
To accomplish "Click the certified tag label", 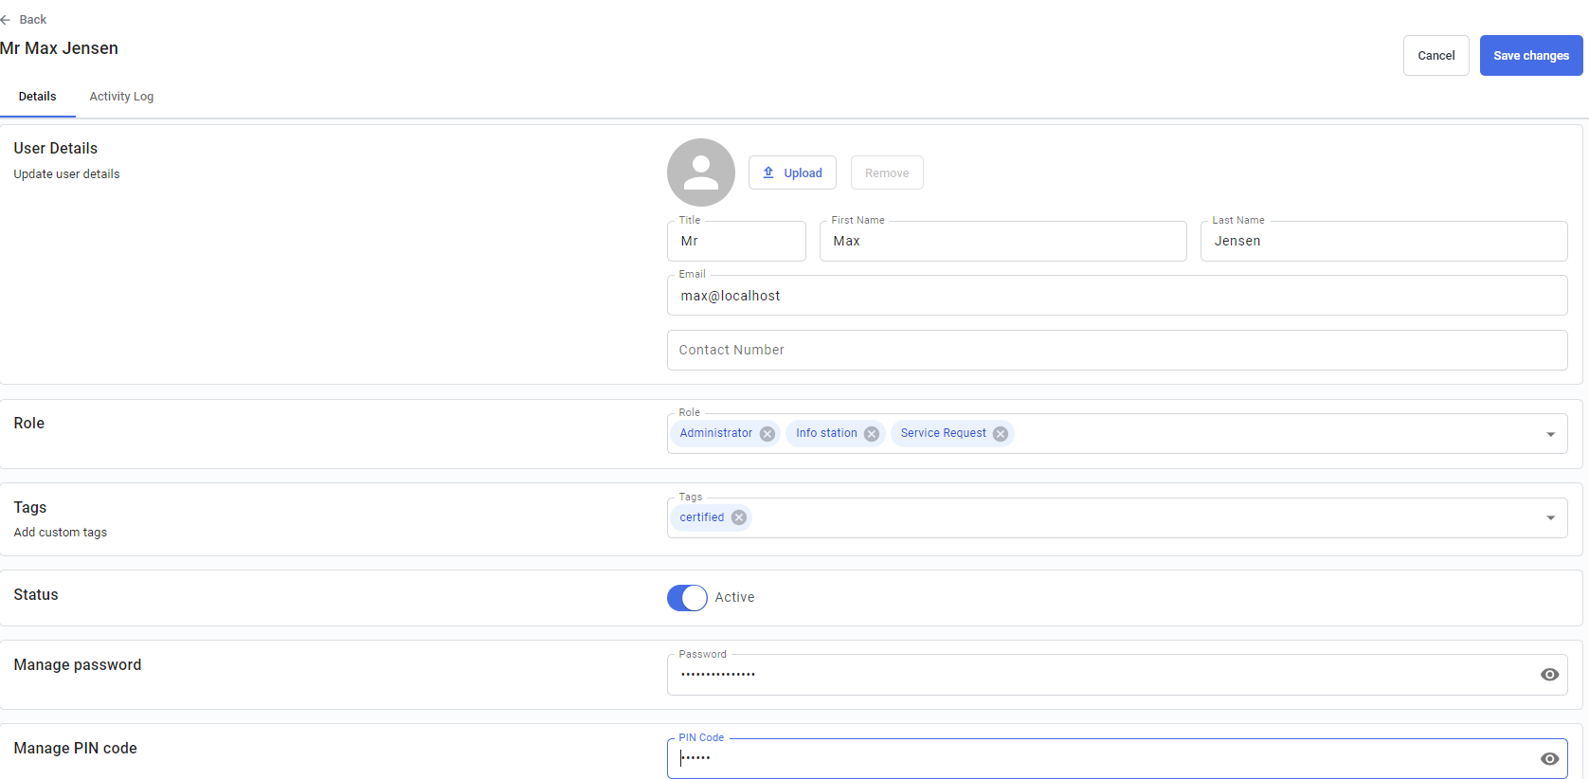I will tap(702, 517).
